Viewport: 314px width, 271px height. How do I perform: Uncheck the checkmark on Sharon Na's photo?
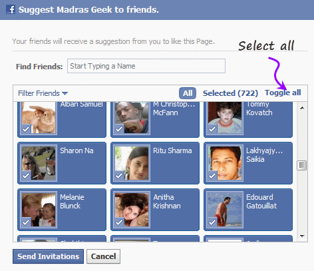26,176
